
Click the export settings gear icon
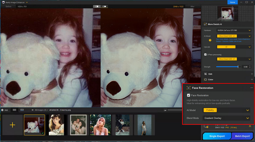206,126
